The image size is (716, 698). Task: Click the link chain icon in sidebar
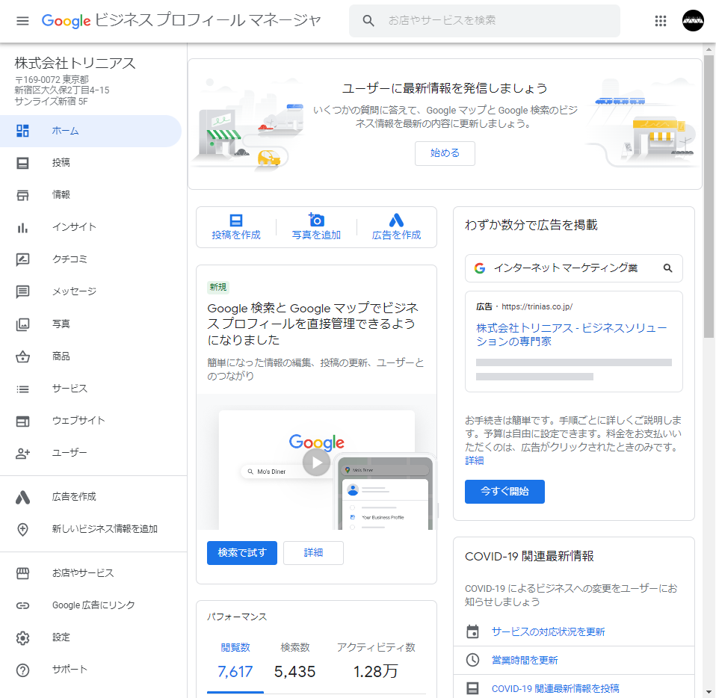tap(23, 605)
